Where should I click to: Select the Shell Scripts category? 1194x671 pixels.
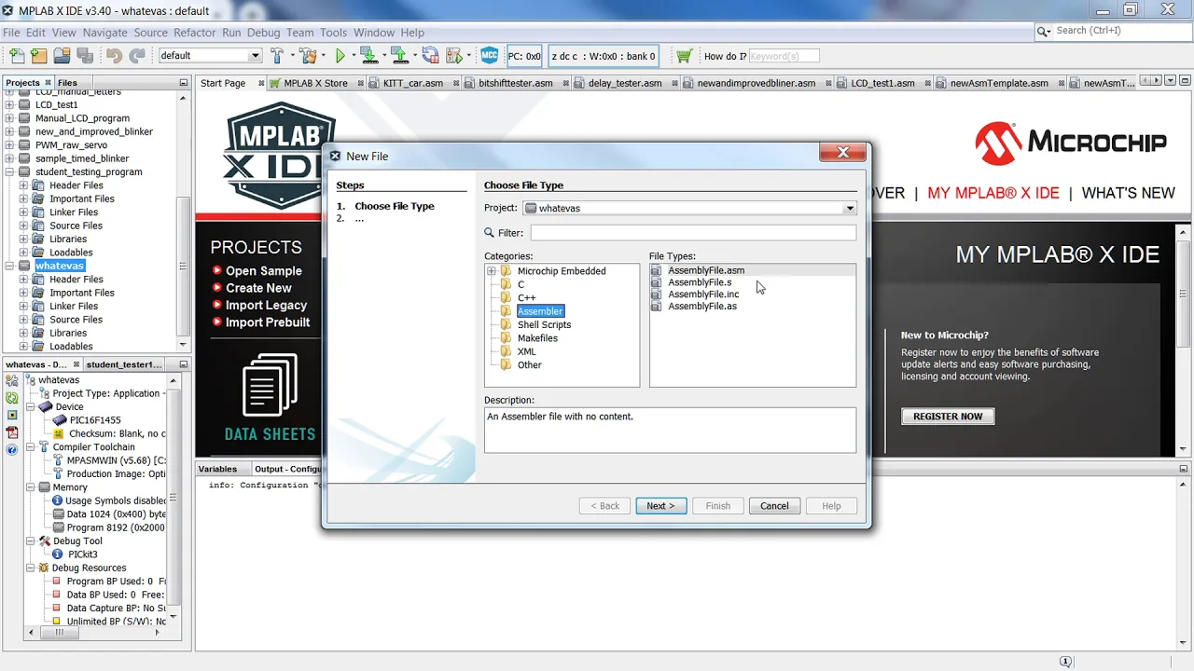coord(544,325)
